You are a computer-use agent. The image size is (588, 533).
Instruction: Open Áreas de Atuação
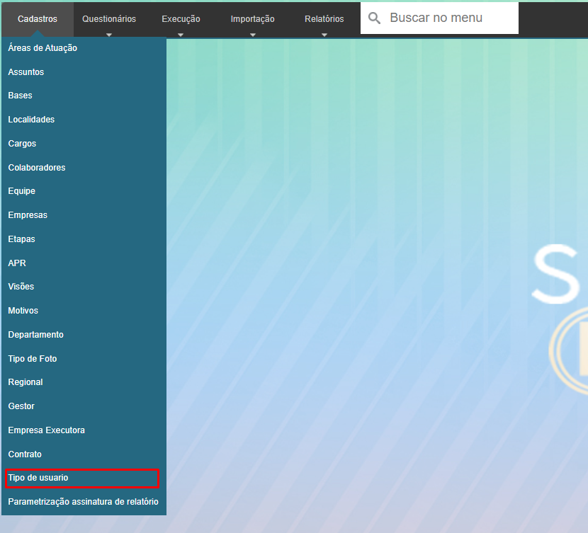pos(43,48)
